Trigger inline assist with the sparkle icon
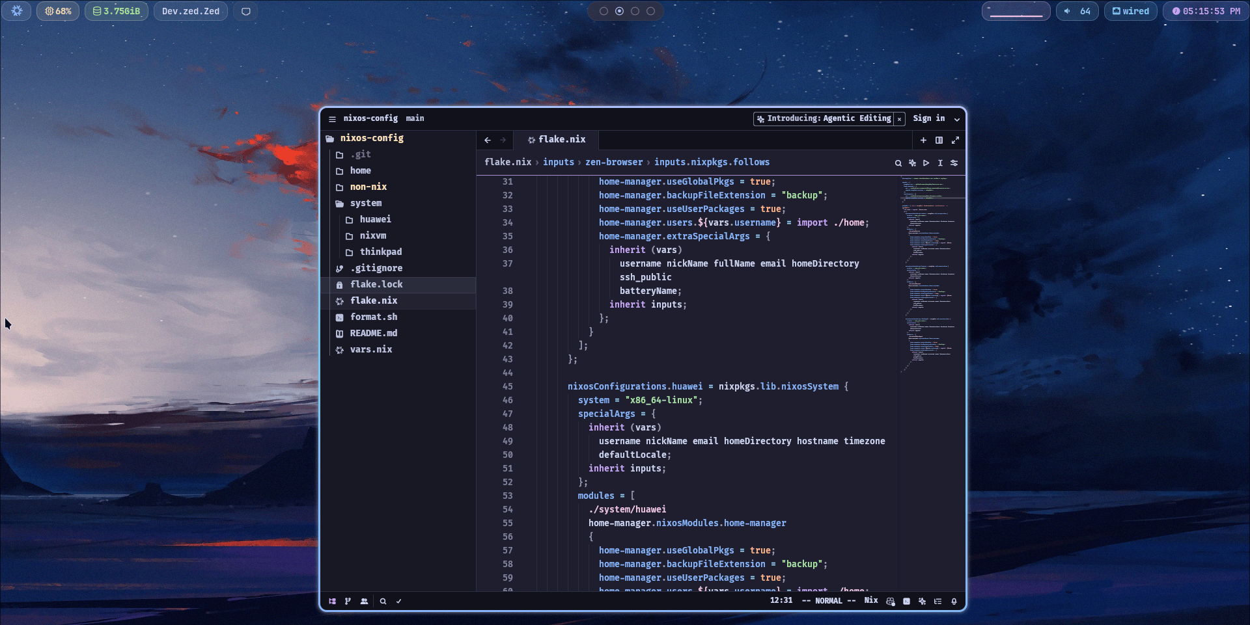The width and height of the screenshot is (1250, 625). [912, 163]
